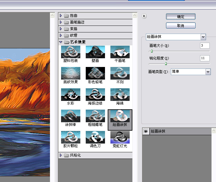The height and width of the screenshot is (182, 216).
Task: Expand the 画笔描边 filter folder
Action: coord(60,22)
